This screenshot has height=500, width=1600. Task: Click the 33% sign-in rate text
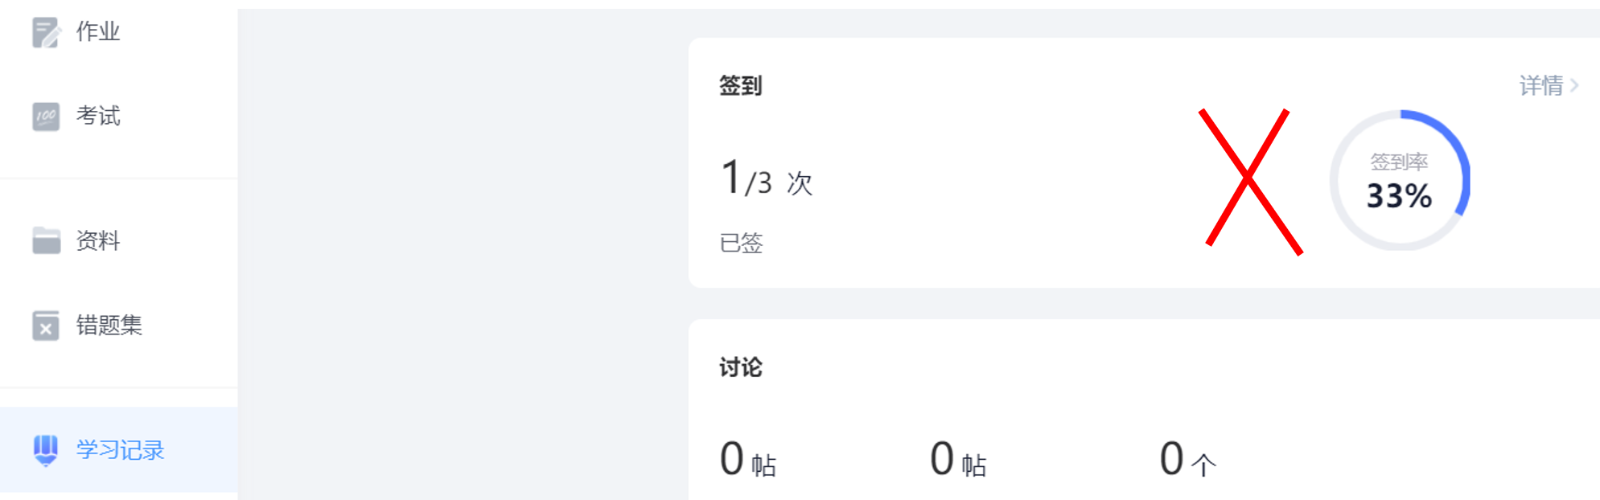tap(1399, 196)
